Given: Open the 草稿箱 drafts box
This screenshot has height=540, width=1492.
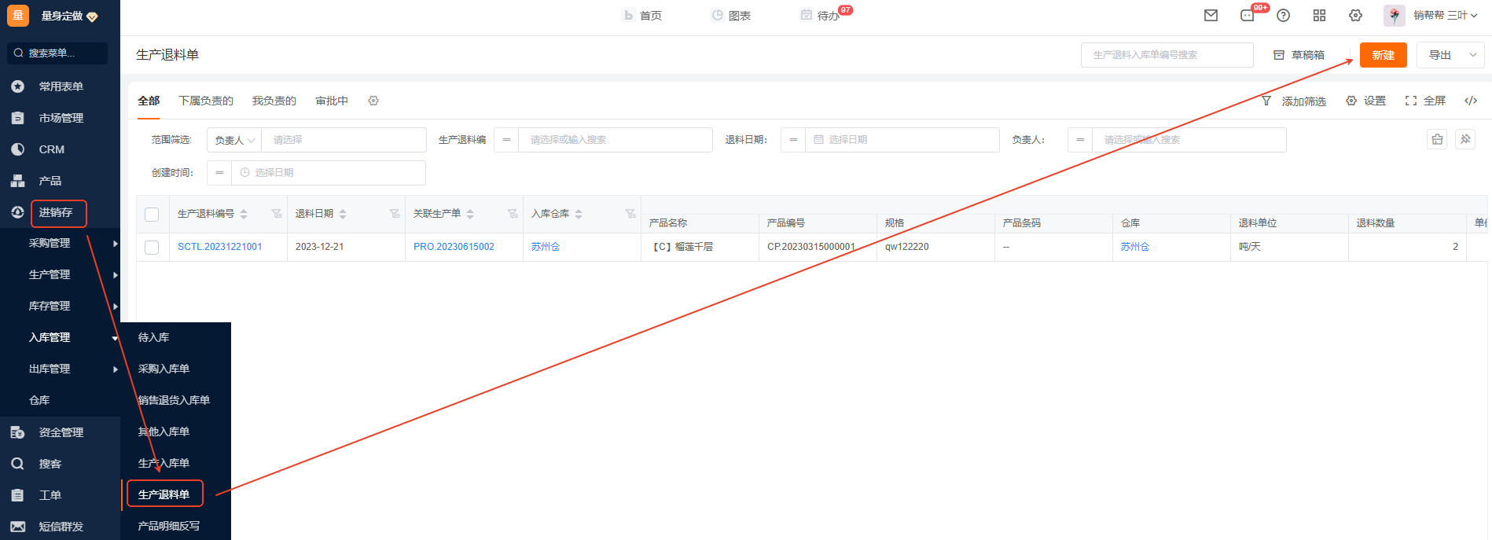Looking at the screenshot, I should pyautogui.click(x=1299, y=55).
